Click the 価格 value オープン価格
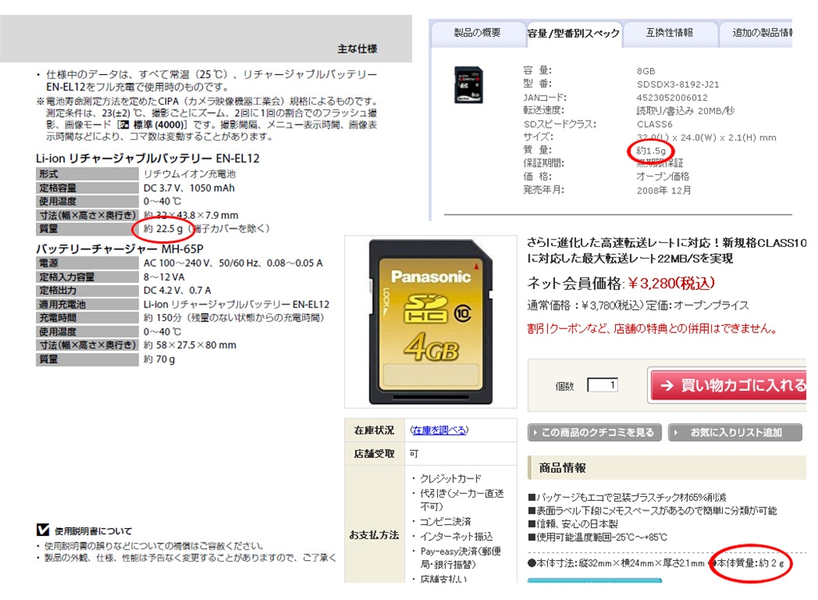Image resolution: width=818 pixels, height=600 pixels. [x=662, y=177]
